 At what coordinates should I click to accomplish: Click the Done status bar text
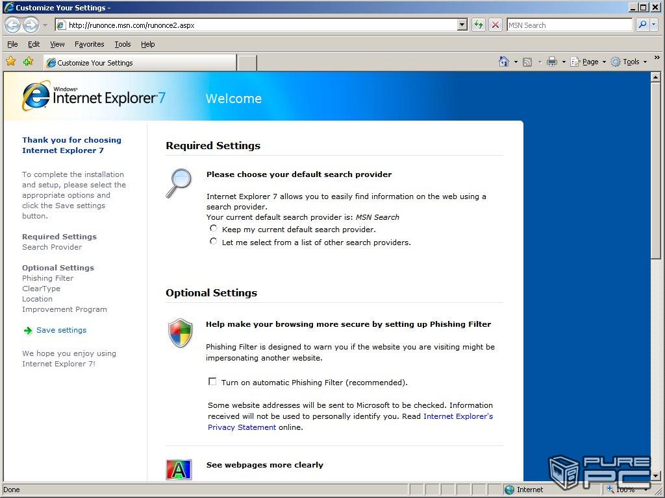[x=12, y=490]
